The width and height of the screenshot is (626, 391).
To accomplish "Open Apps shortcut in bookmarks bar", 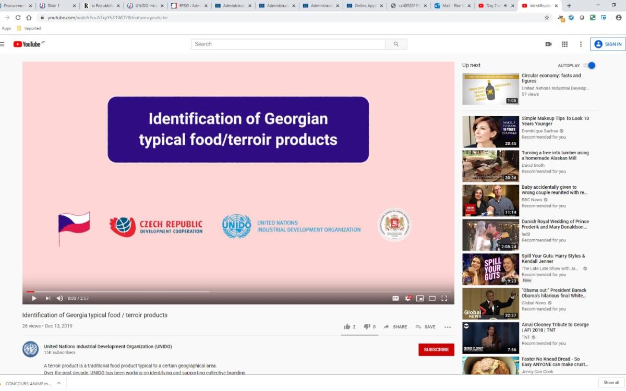I will [x=6, y=29].
